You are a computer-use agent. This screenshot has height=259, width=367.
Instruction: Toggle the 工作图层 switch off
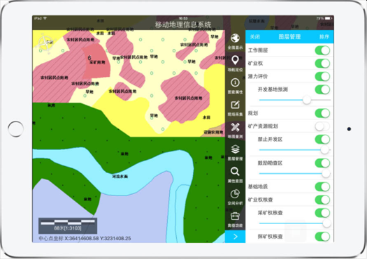[322, 50]
